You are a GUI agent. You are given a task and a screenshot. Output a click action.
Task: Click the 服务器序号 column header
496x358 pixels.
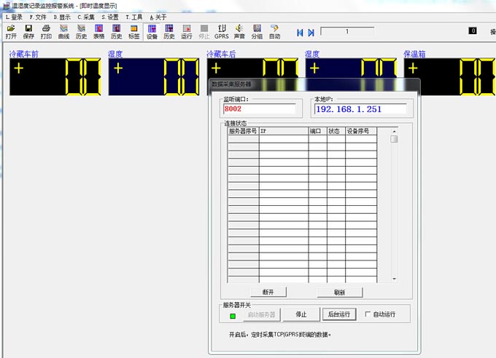[243, 131]
